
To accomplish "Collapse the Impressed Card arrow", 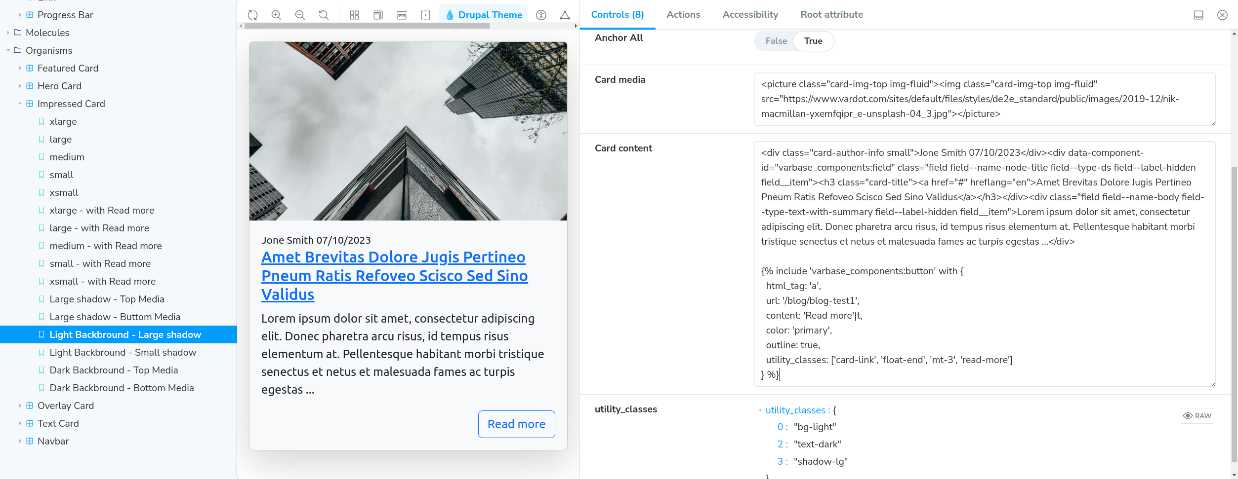I will 20,104.
